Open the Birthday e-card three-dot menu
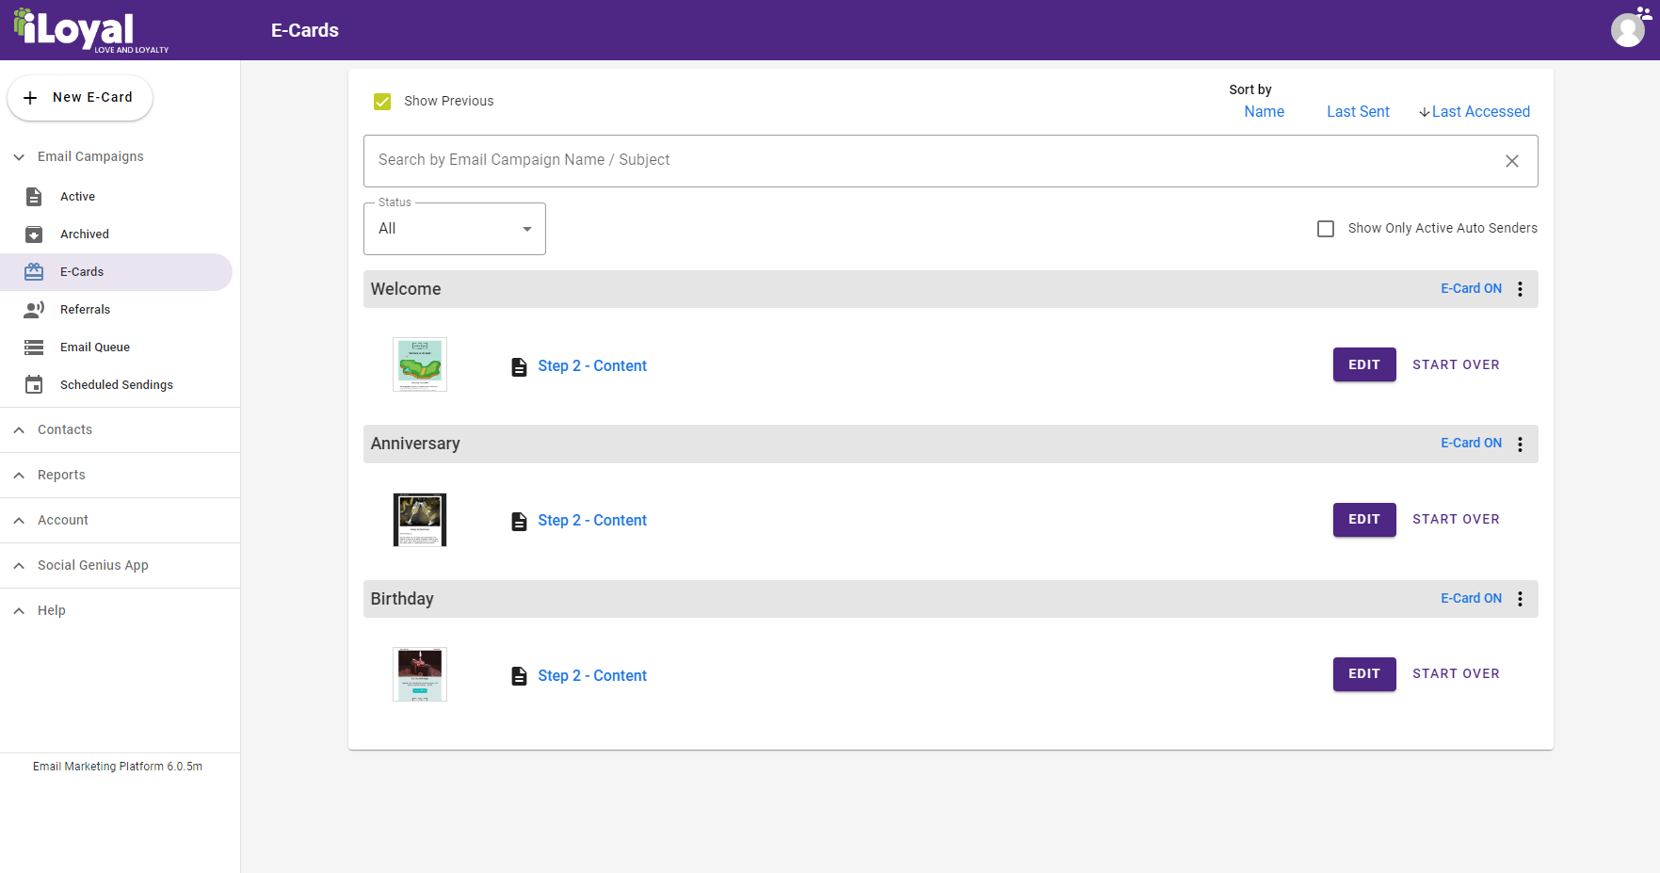The height and width of the screenshot is (873, 1660). pyautogui.click(x=1520, y=599)
